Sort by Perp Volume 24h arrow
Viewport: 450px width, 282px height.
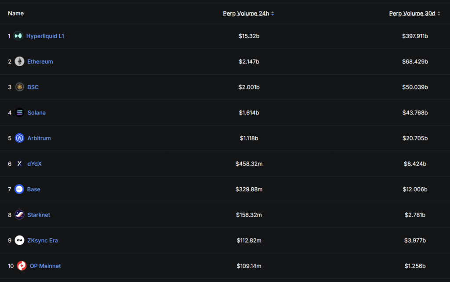pos(272,14)
